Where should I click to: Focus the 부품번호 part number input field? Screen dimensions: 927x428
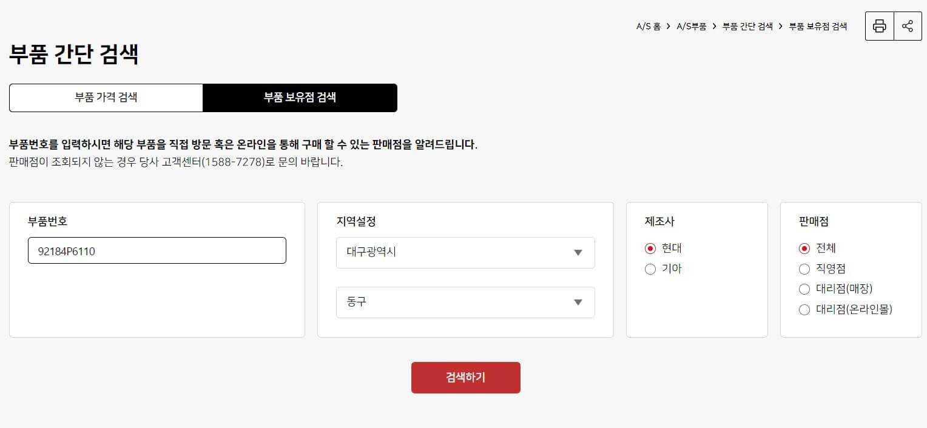point(157,250)
